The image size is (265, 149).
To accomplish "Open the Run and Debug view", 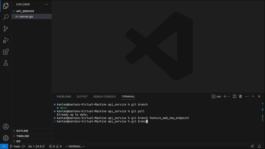I will (6, 40).
